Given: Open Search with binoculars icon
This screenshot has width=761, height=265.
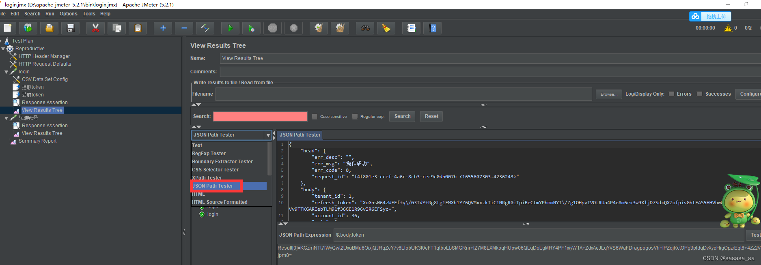Looking at the screenshot, I should pyautogui.click(x=365, y=28).
